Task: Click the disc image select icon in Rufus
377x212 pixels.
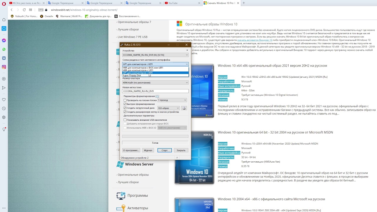Action: [x=184, y=108]
